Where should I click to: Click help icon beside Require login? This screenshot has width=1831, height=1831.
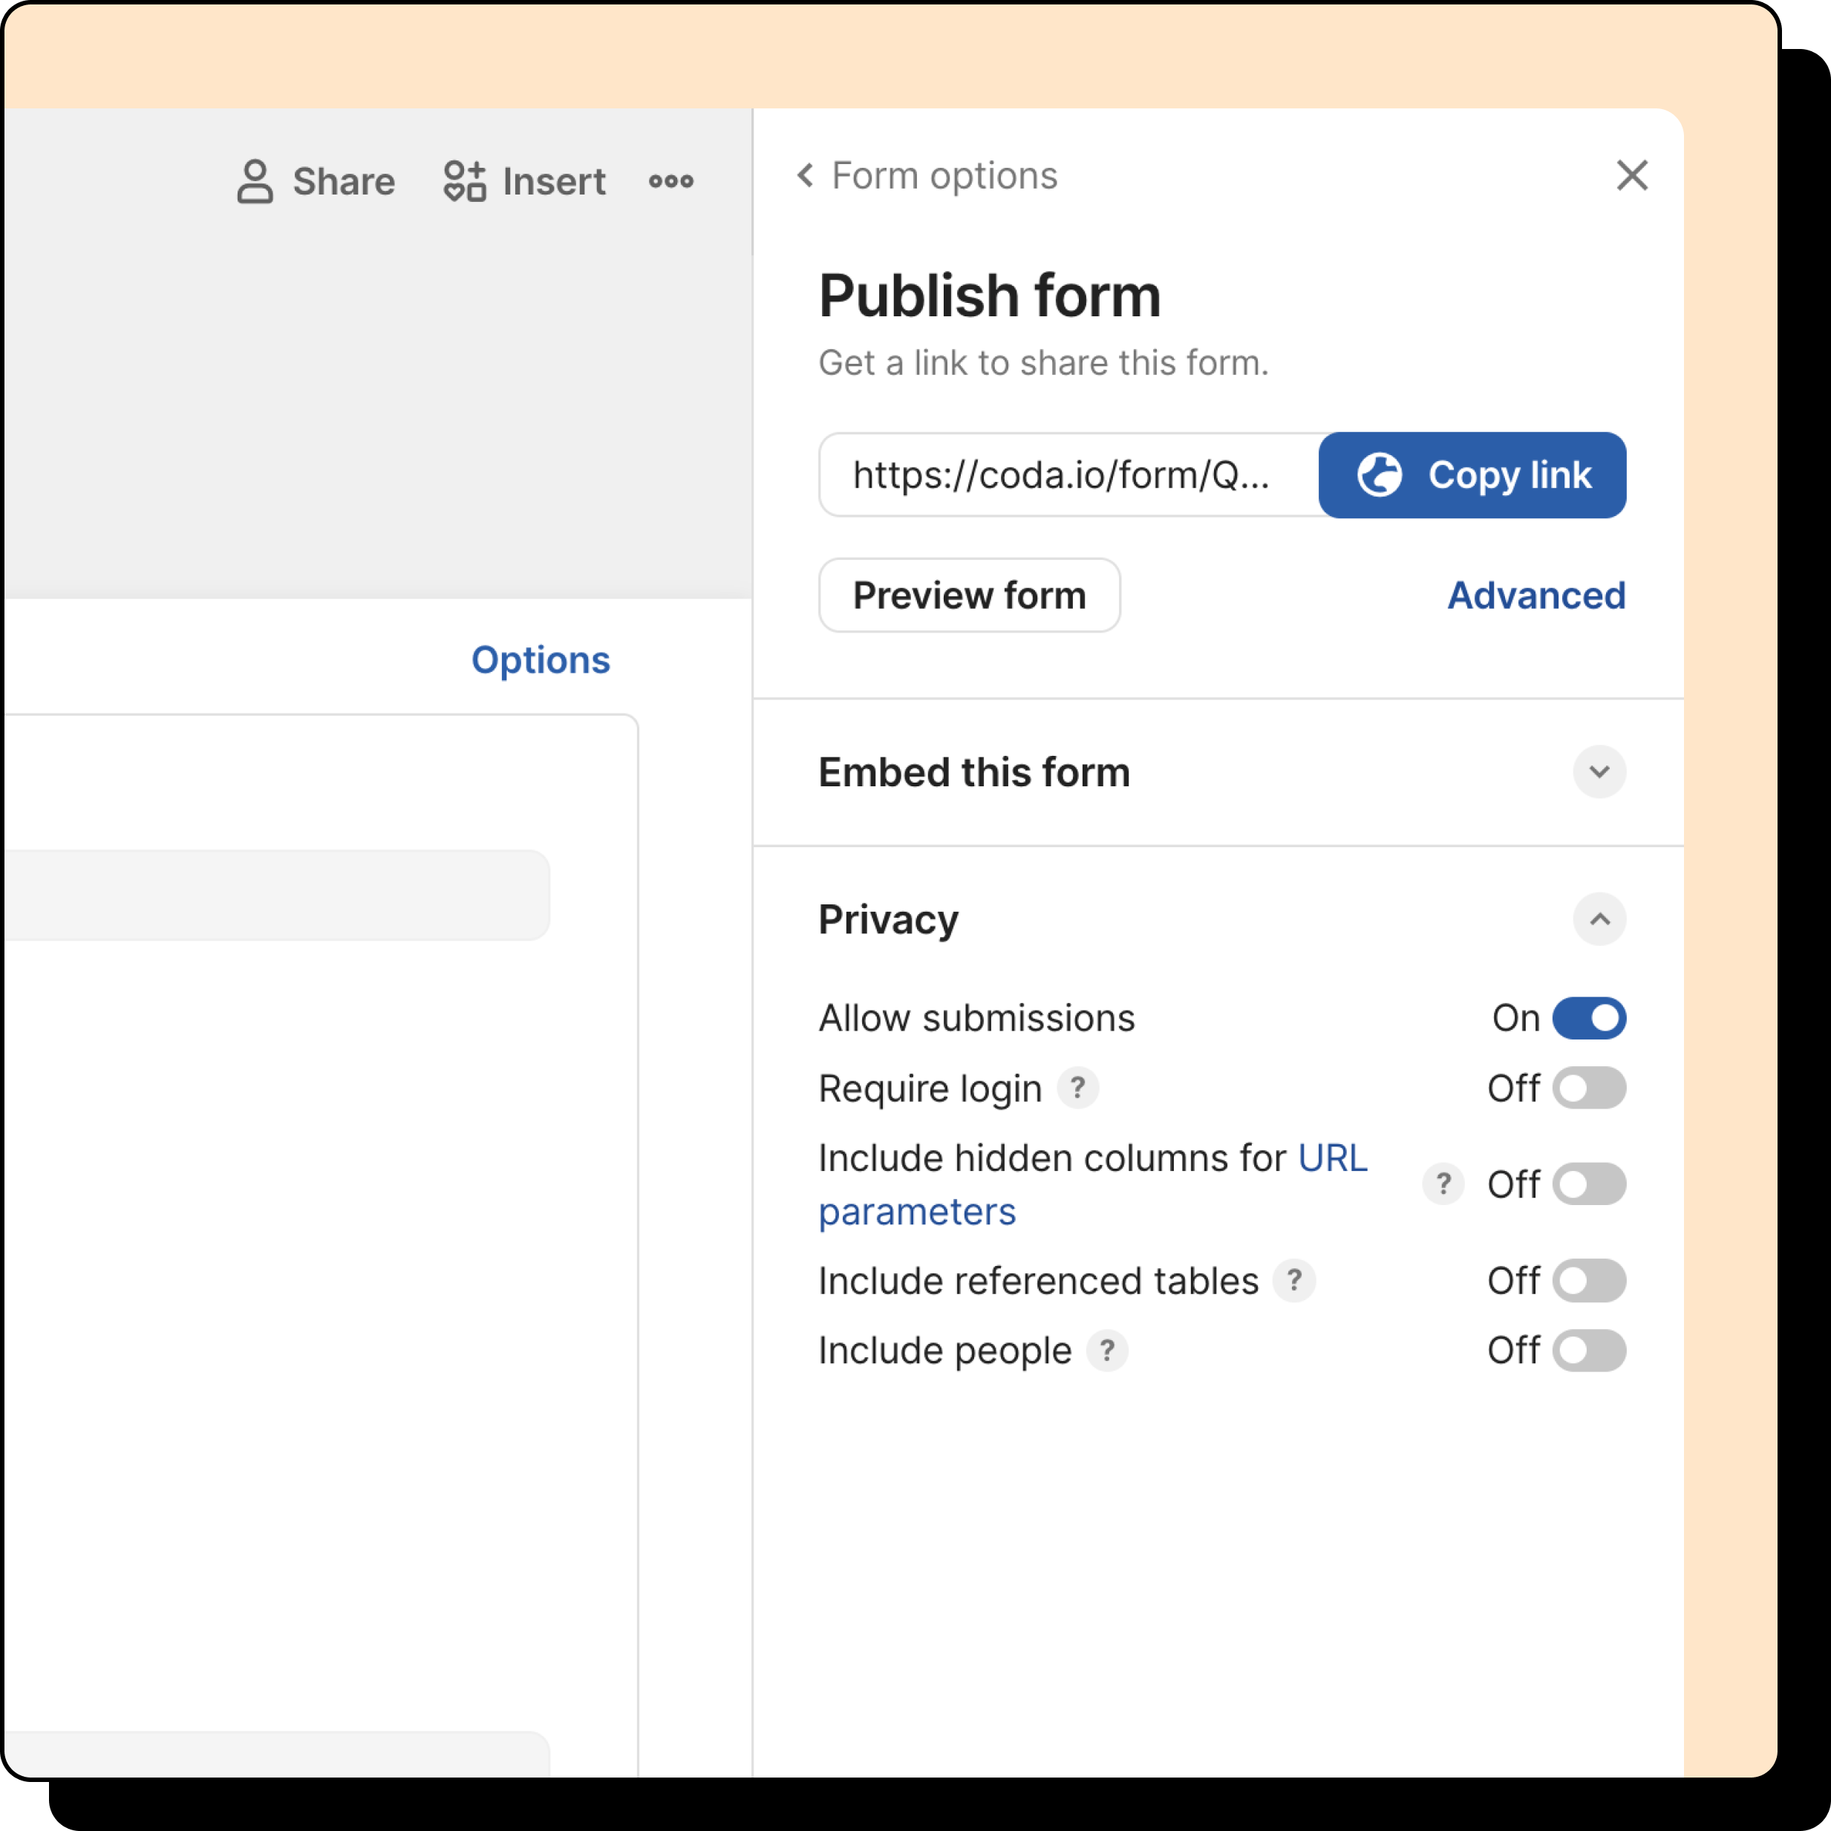pyautogui.click(x=1077, y=1088)
